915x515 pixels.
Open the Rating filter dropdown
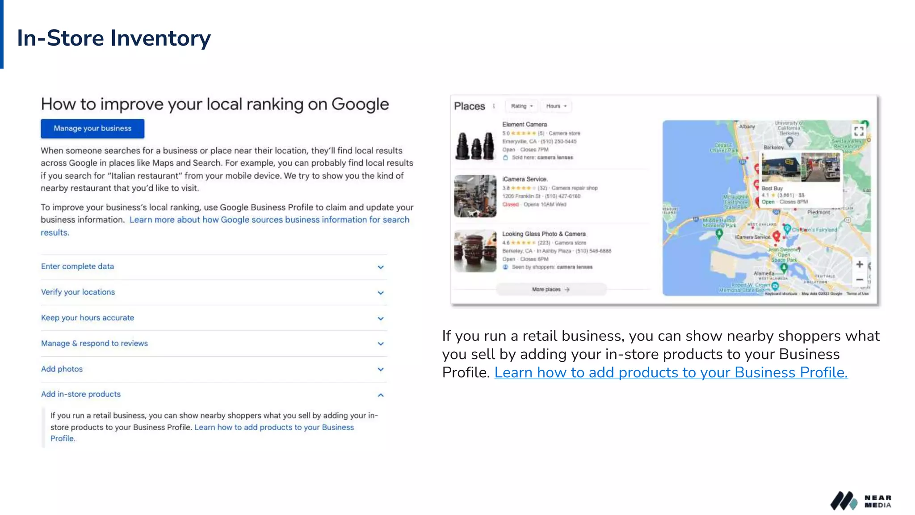(521, 106)
